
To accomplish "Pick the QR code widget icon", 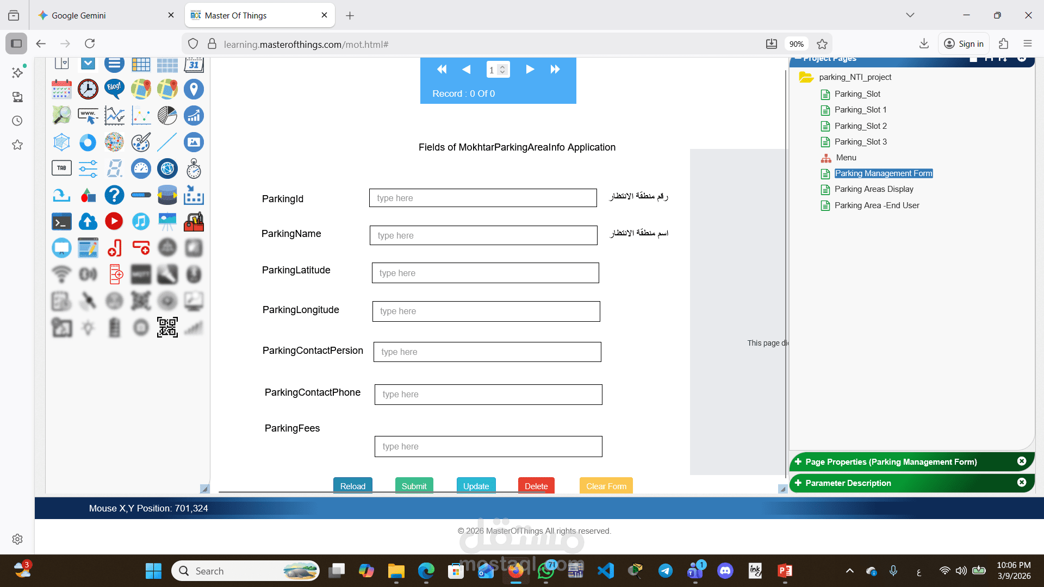I will (167, 327).
